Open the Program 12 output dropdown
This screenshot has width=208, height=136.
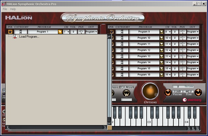point(193,50)
